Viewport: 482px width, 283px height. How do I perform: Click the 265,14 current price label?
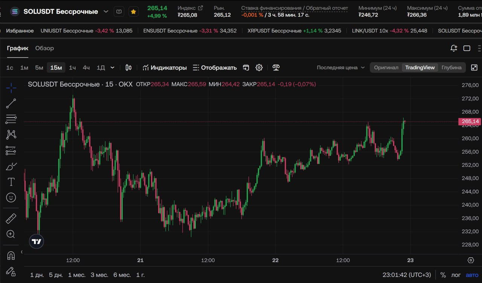(470, 122)
